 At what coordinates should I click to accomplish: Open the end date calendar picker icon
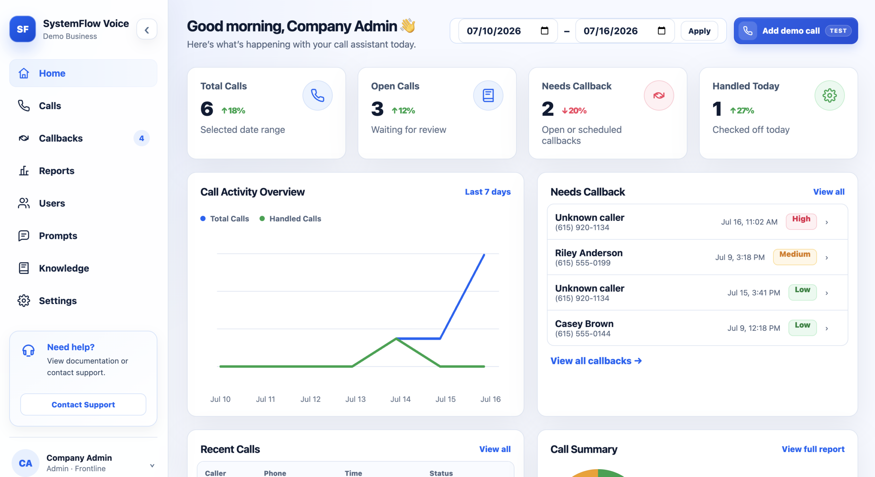pyautogui.click(x=661, y=31)
